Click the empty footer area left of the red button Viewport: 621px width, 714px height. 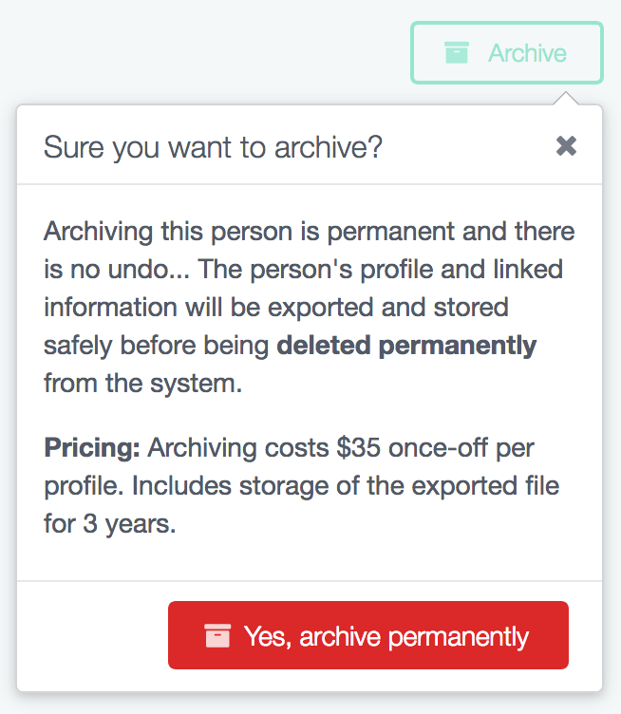pyautogui.click(x=92, y=635)
